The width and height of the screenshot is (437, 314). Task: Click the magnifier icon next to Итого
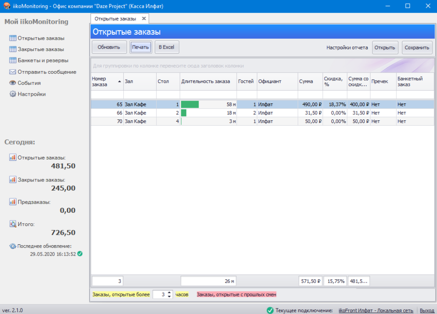13,224
